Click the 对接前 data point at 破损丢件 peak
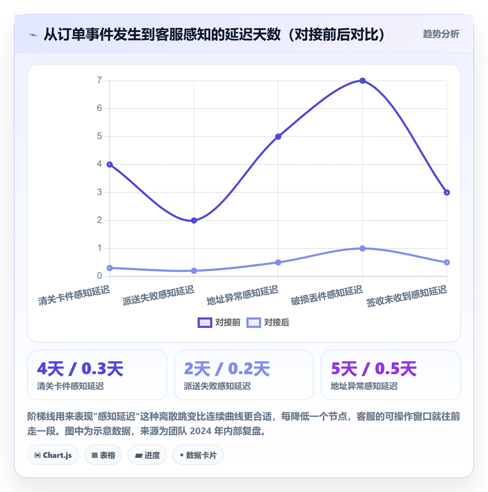This screenshot has height=492, width=488. [x=363, y=81]
